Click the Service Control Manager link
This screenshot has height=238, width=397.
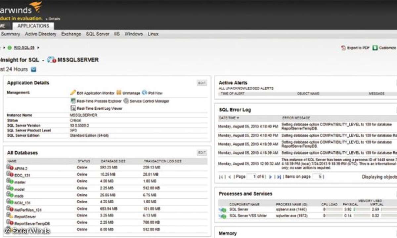pos(150,101)
